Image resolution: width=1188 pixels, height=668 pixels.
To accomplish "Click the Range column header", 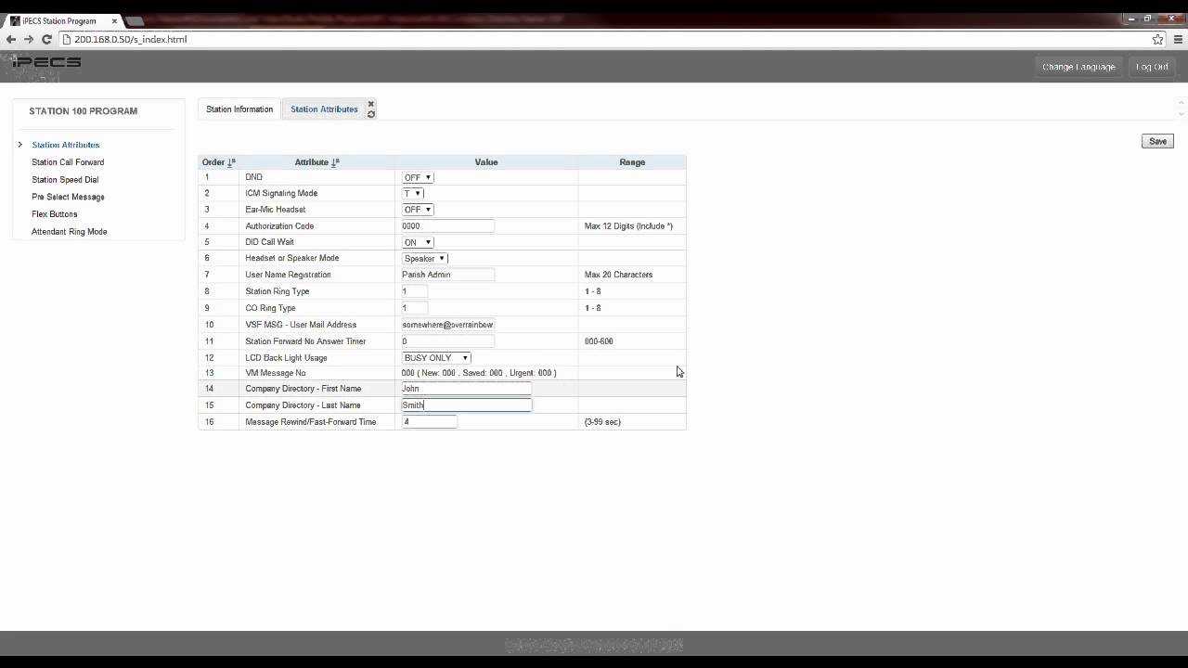I will [632, 162].
